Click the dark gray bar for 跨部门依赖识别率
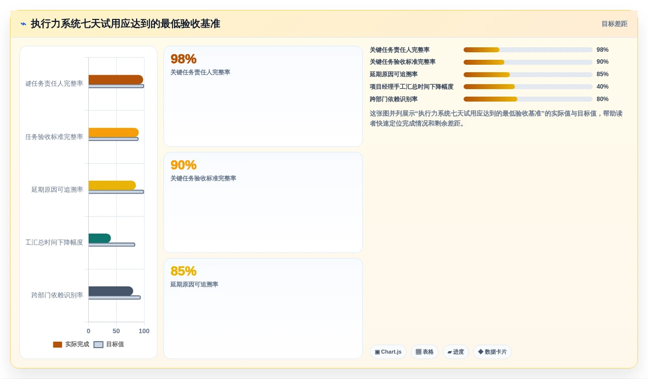The height and width of the screenshot is (379, 648). click(x=111, y=291)
